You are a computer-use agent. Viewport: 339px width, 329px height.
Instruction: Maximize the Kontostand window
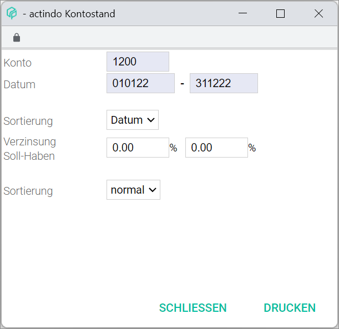tap(280, 13)
